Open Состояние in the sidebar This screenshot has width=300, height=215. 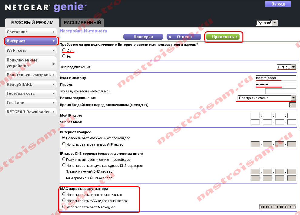[31, 32]
